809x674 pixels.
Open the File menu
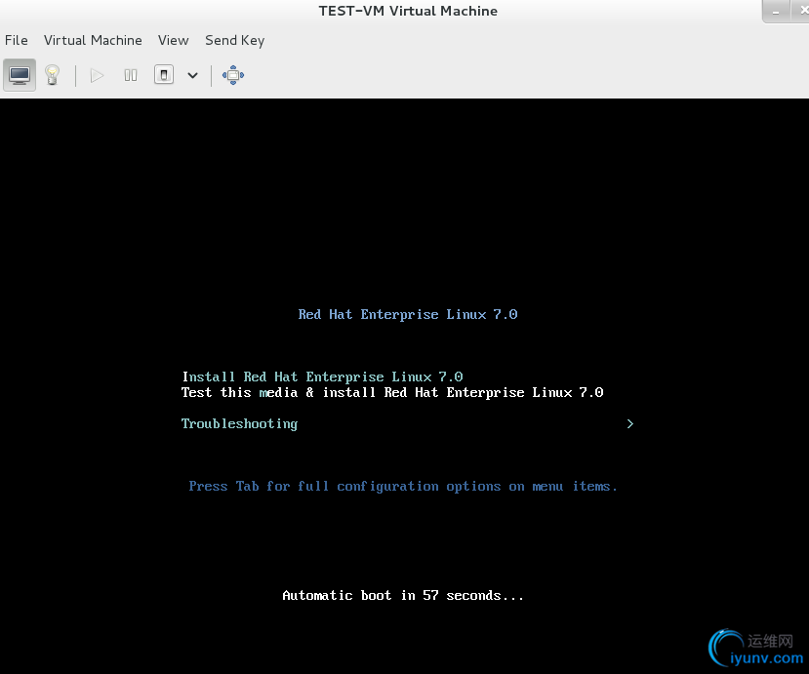(16, 40)
